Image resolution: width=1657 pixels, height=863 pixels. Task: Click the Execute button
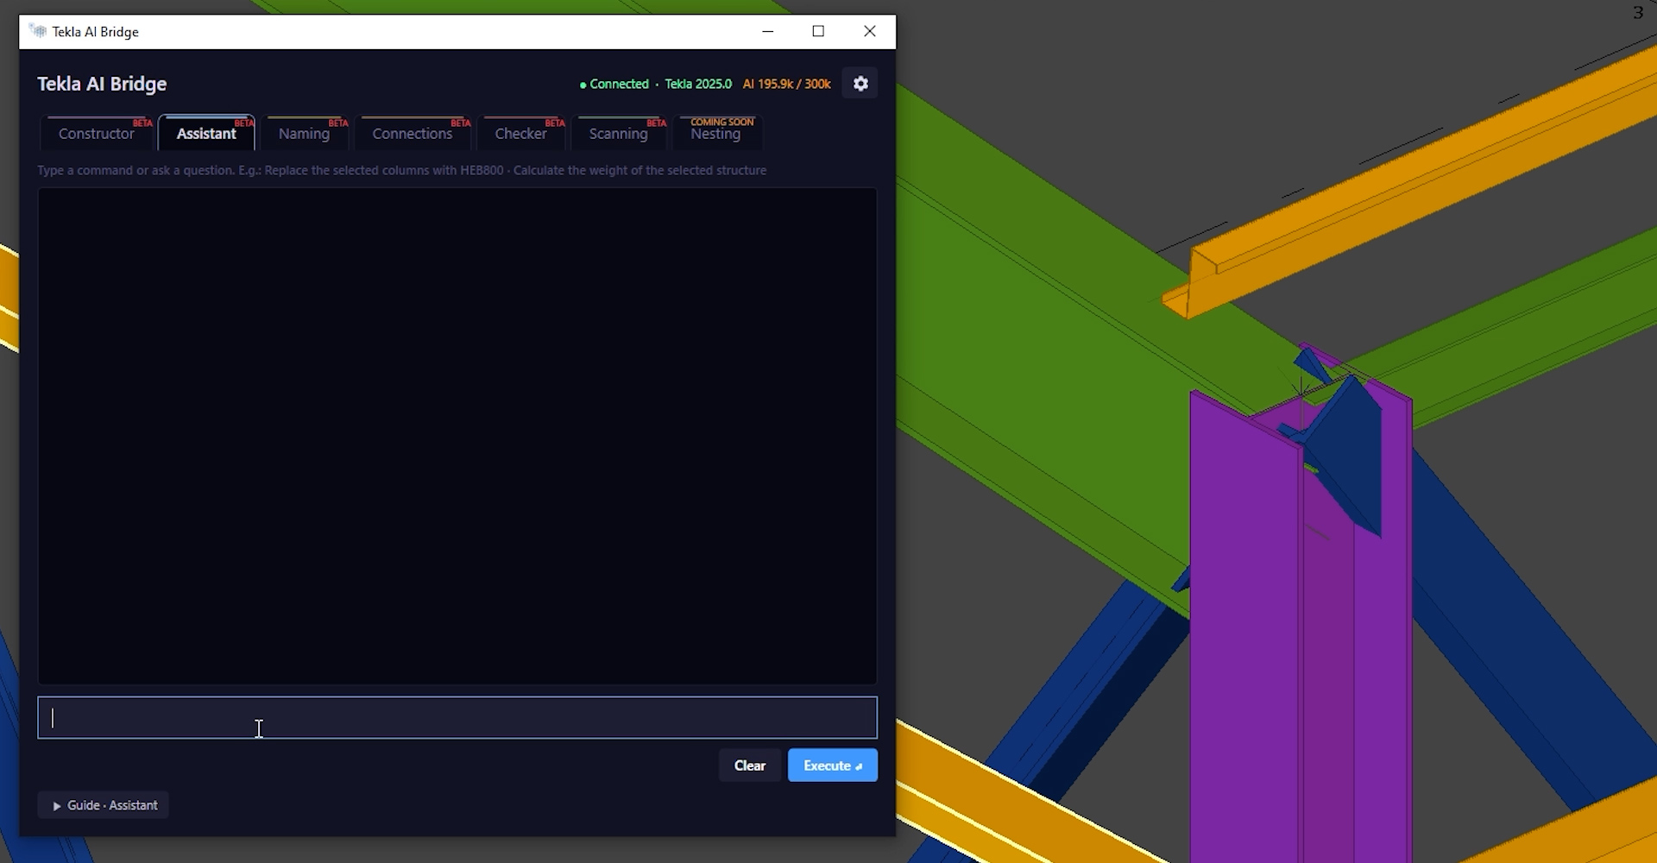[x=832, y=765]
